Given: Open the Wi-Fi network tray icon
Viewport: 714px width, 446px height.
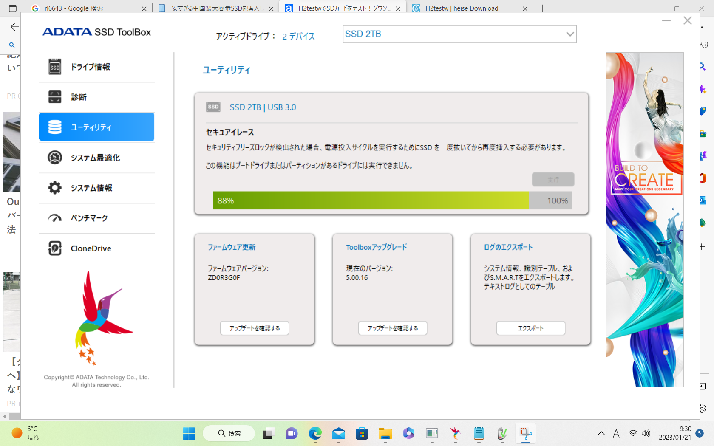Looking at the screenshot, I should 633,433.
